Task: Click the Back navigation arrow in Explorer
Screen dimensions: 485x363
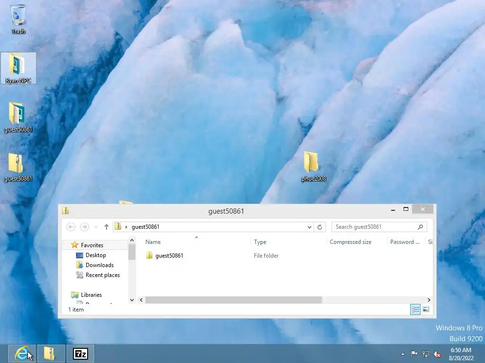Action: [71, 227]
